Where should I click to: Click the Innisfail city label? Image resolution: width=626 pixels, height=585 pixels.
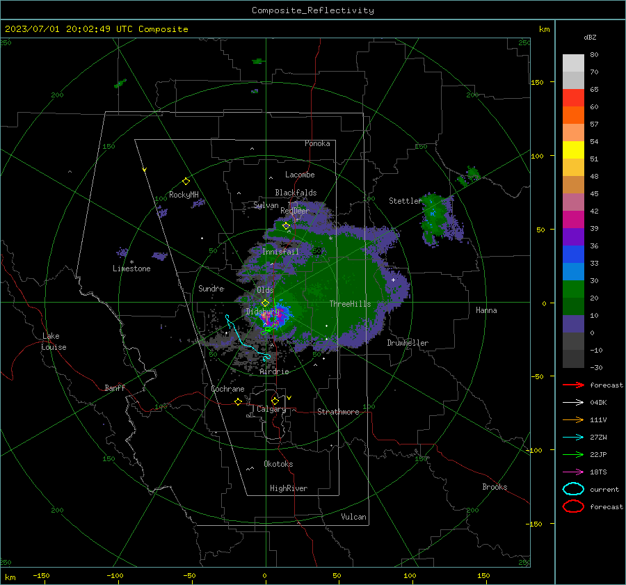pyautogui.click(x=280, y=252)
